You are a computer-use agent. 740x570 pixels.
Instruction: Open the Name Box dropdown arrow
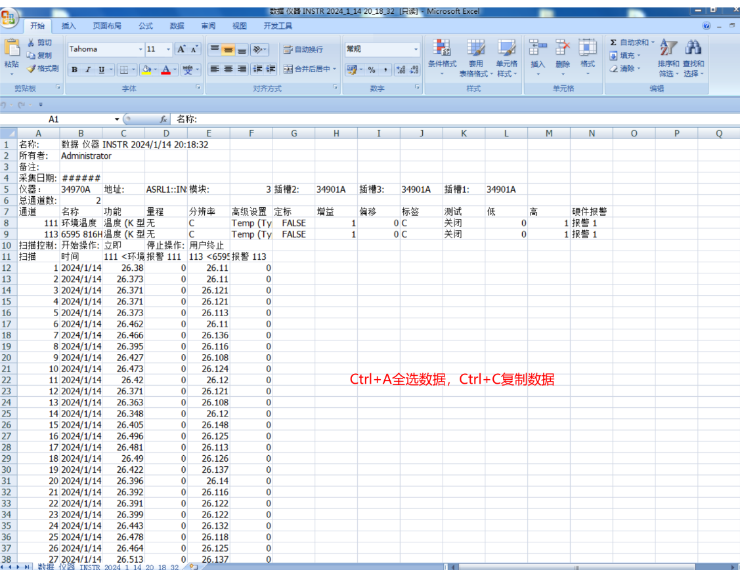(x=118, y=119)
